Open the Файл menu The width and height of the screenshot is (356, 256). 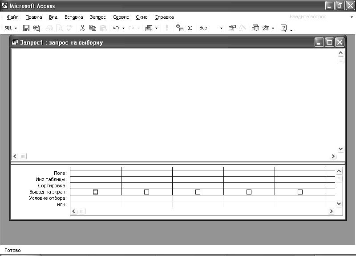[x=12, y=17]
